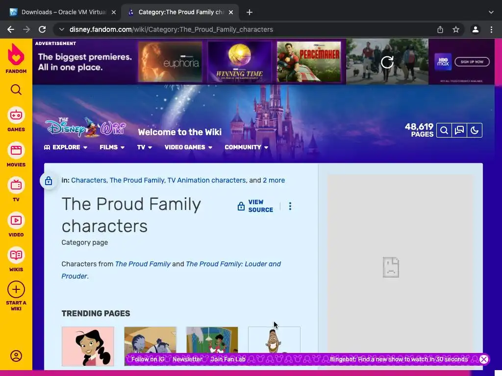This screenshot has width=502, height=376.
Task: Click the Euphoria ad thumbnail
Action: tap(170, 61)
